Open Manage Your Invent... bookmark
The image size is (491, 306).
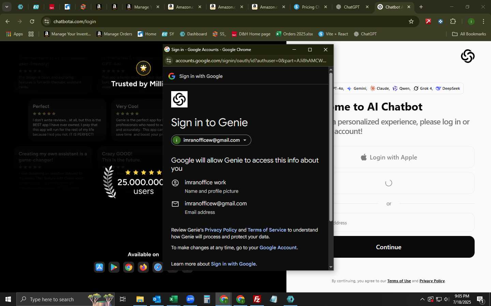[x=68, y=34]
